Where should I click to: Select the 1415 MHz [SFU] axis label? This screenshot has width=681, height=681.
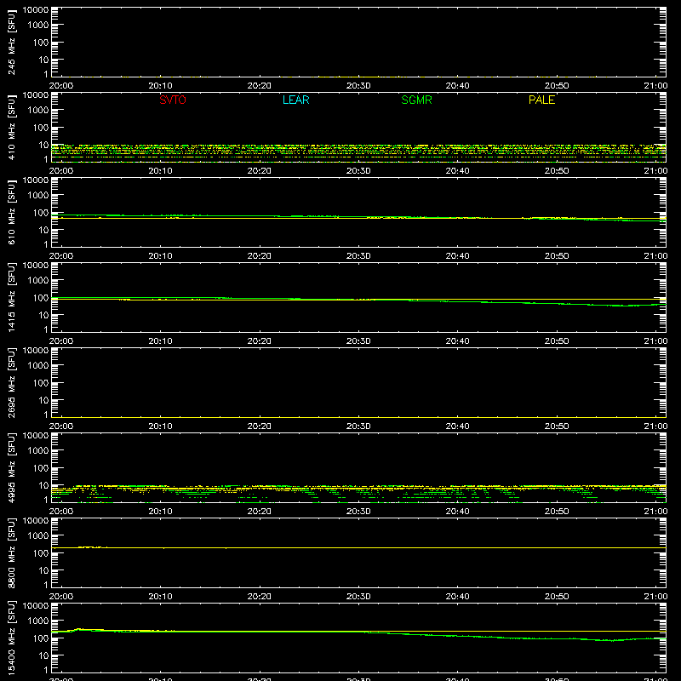[12, 297]
